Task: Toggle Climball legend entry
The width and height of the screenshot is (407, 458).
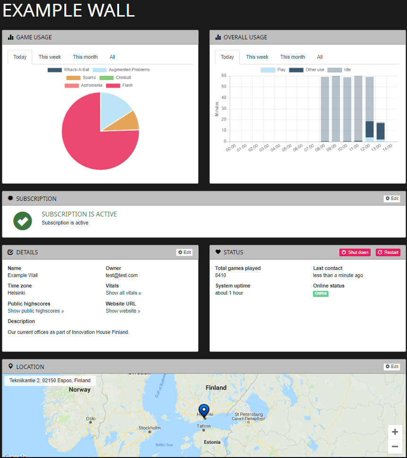Action: point(115,78)
